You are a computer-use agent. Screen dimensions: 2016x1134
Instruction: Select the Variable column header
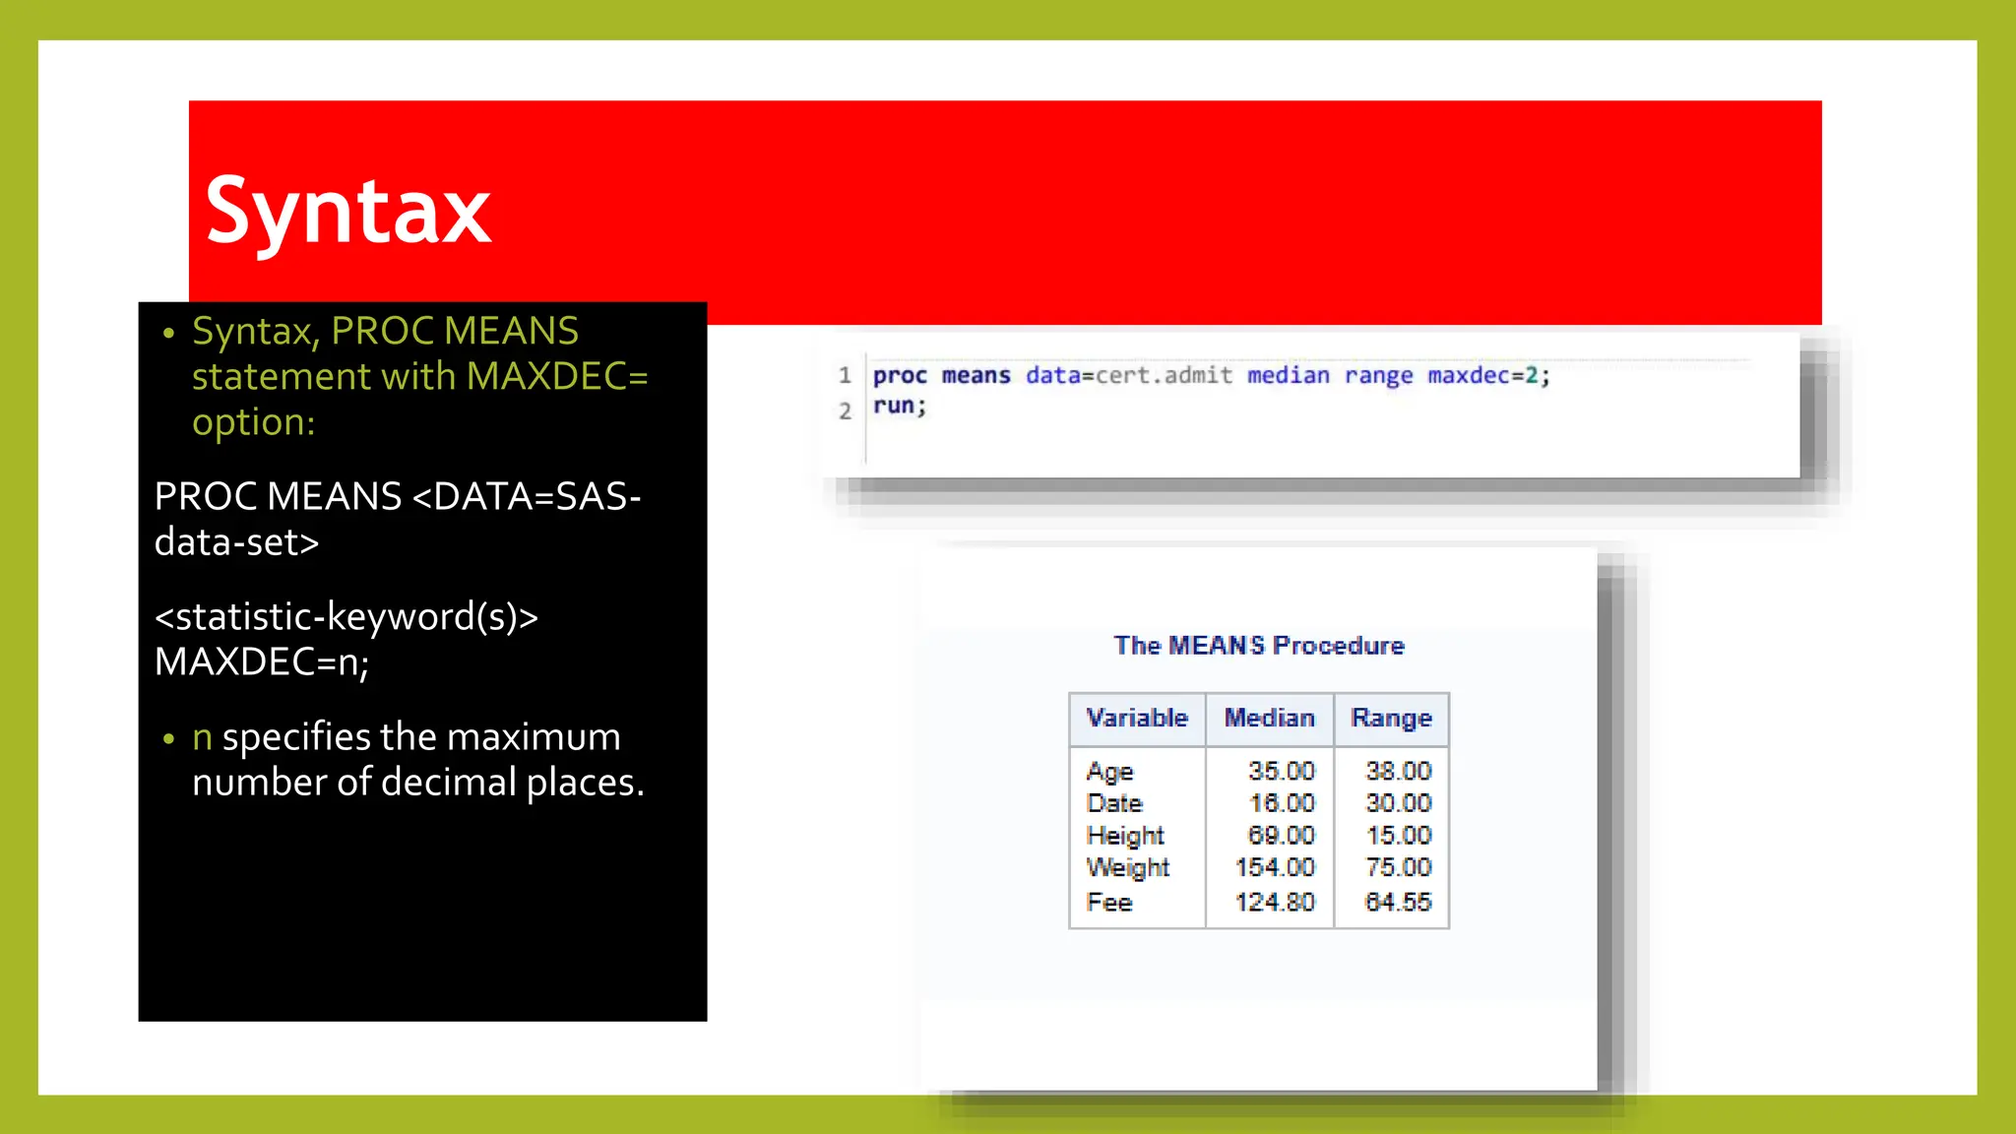point(1137,719)
